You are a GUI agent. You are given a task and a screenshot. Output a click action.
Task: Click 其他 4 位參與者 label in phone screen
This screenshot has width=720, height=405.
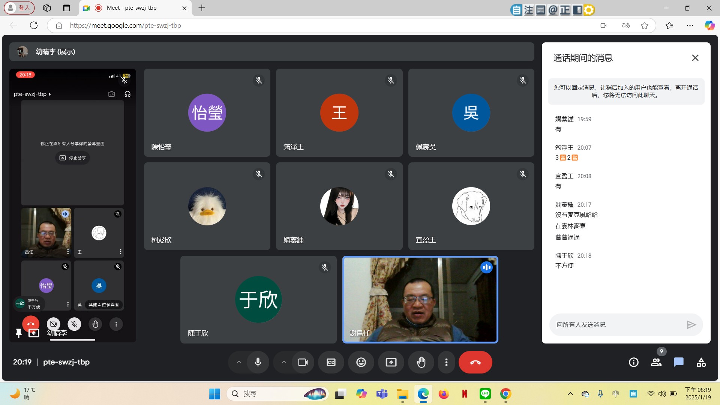coord(103,304)
